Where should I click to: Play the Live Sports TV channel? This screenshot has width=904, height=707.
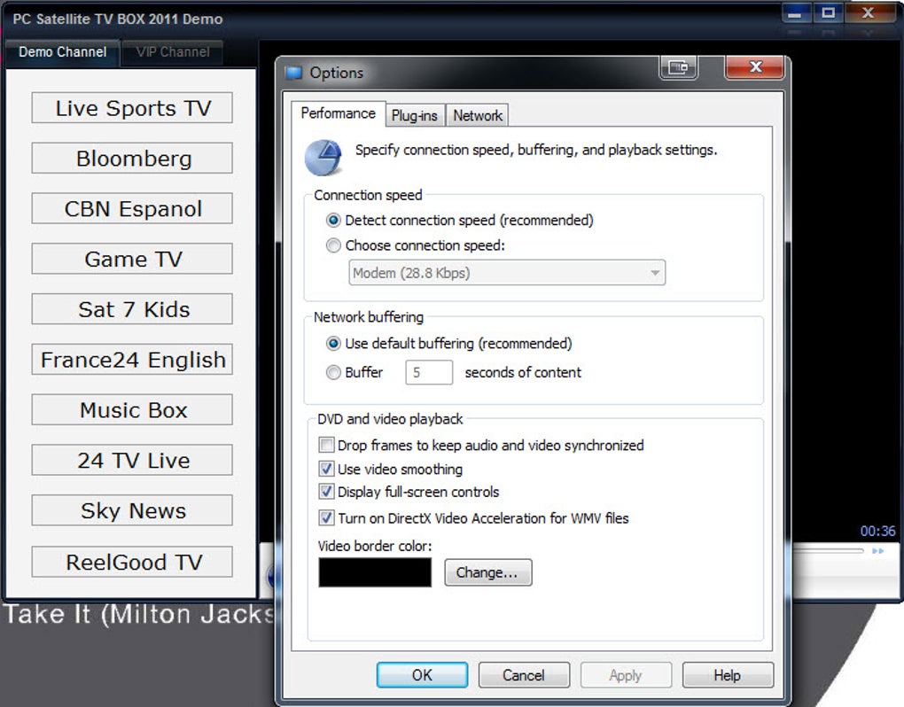click(x=132, y=108)
